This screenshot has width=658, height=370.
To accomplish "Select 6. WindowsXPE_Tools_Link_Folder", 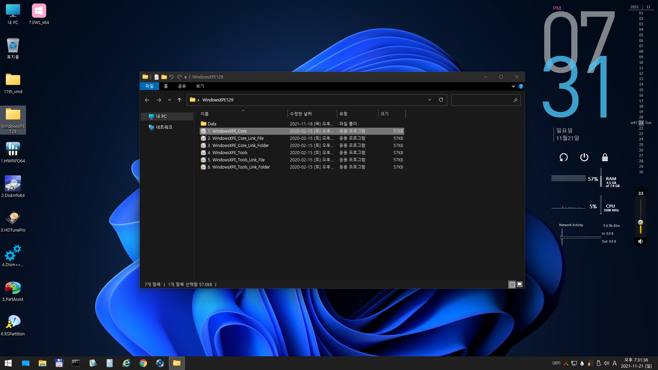I will 302,167.
